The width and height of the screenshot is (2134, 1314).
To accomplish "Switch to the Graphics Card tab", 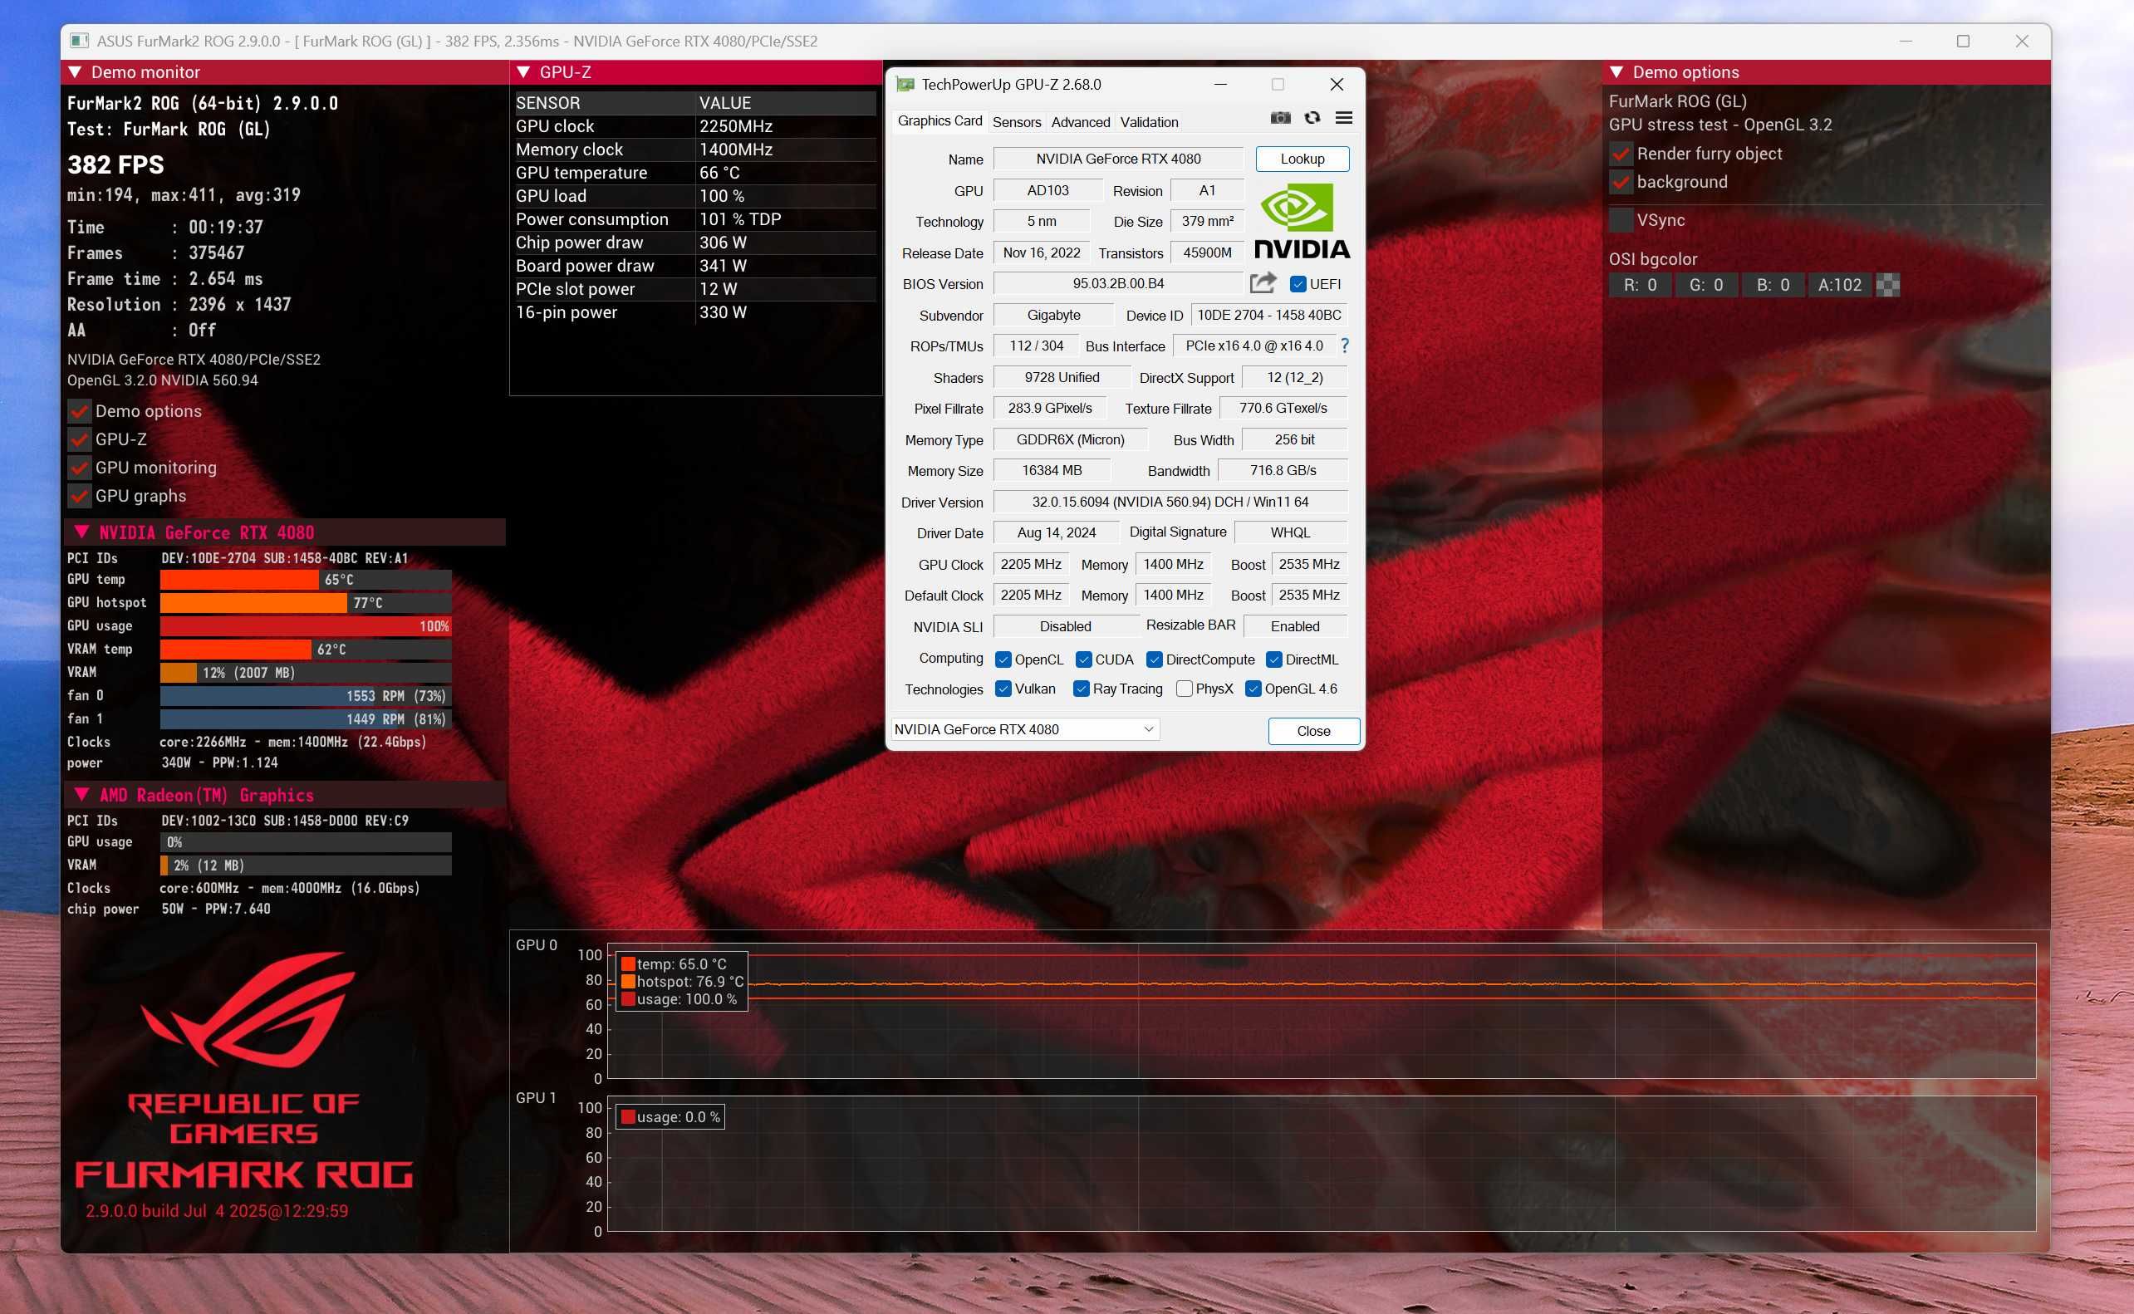I will 939,120.
